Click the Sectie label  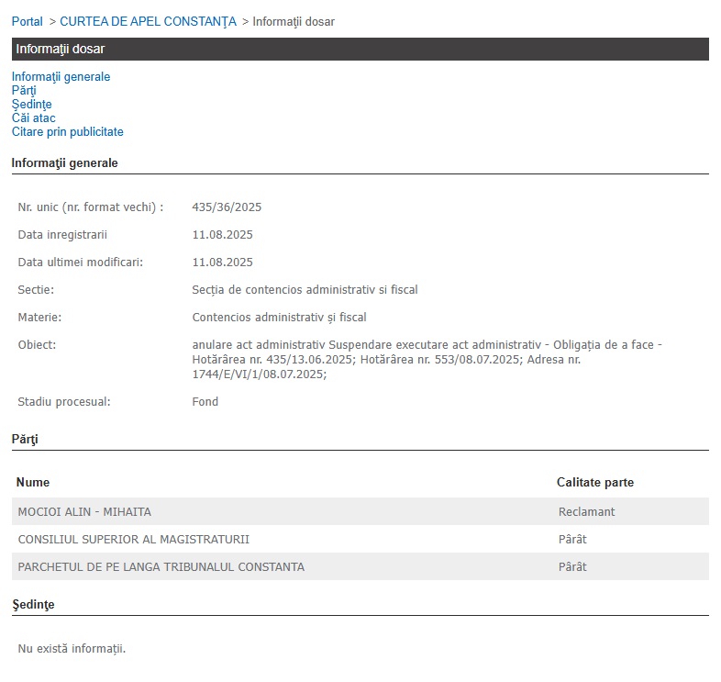click(x=36, y=290)
